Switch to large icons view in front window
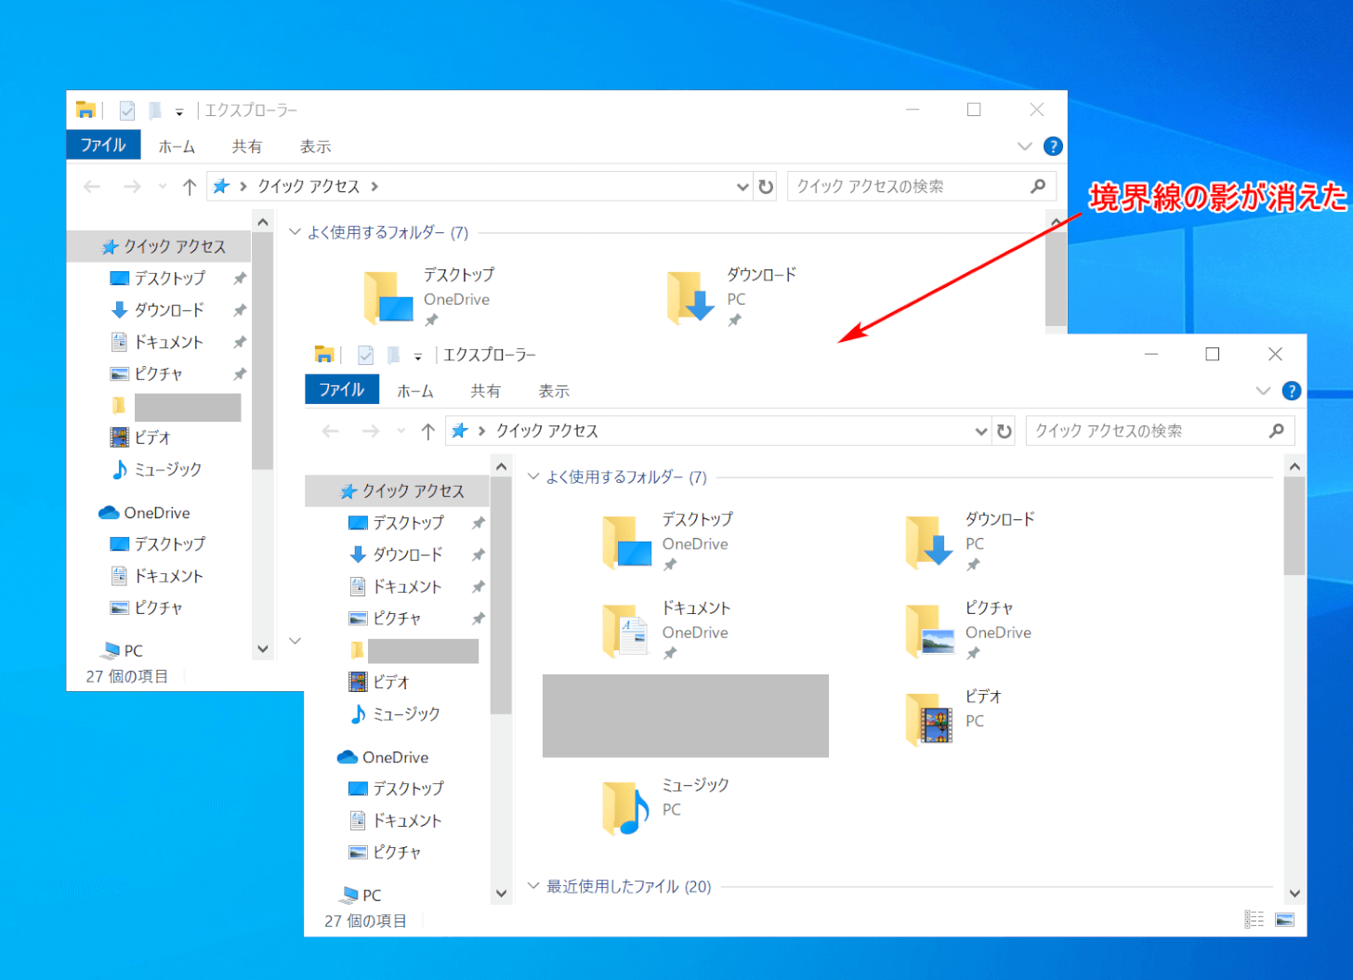The height and width of the screenshot is (980, 1353). [x=1285, y=920]
